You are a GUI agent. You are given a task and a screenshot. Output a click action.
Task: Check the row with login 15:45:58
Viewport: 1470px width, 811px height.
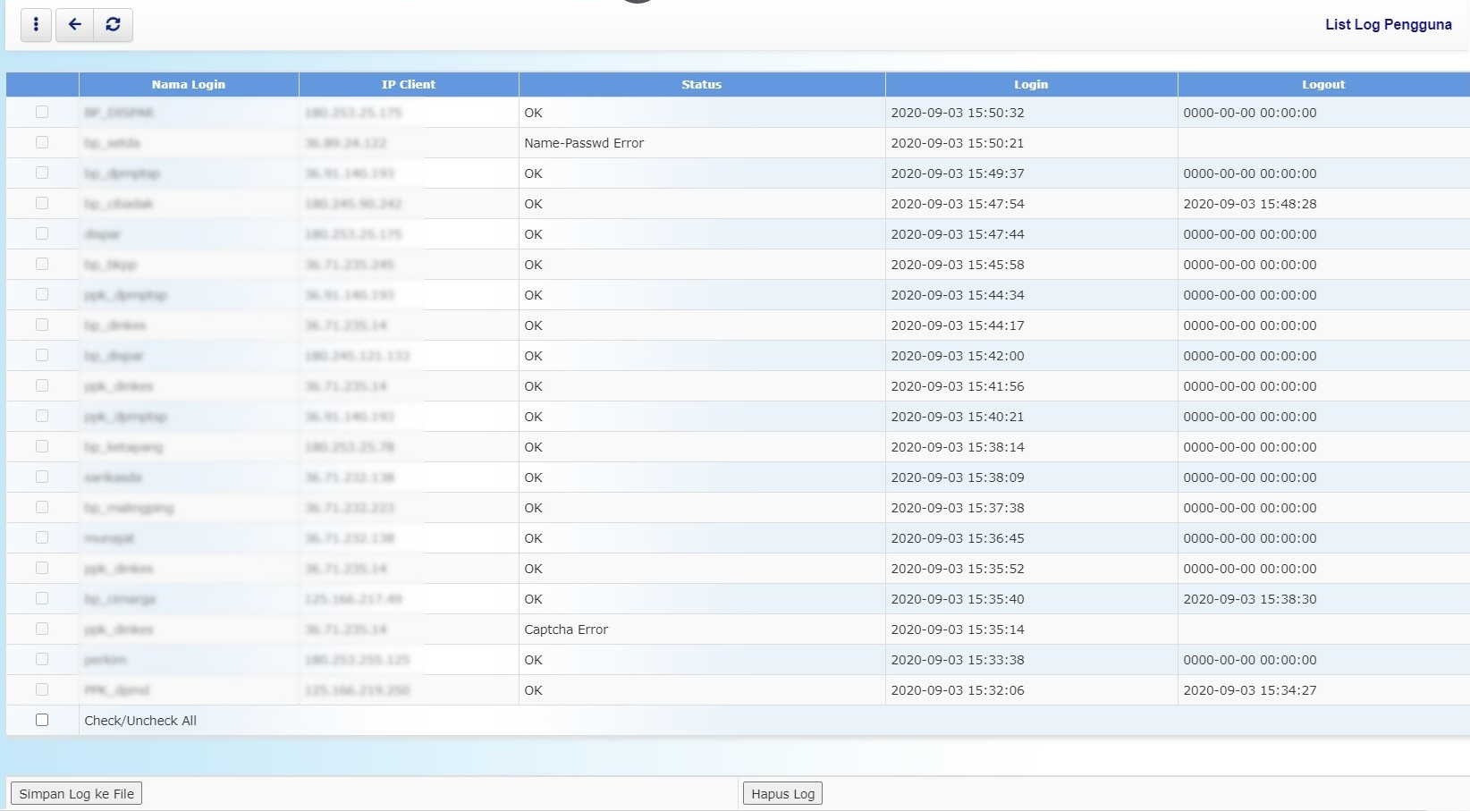pyautogui.click(x=42, y=265)
